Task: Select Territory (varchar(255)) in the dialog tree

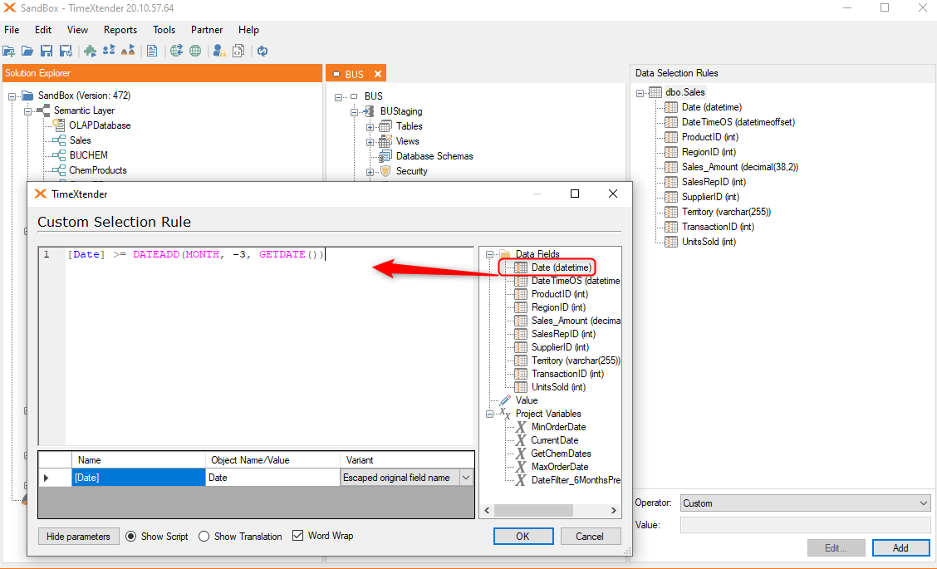Action: click(576, 361)
